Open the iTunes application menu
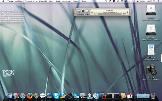The image size is (162, 101). coord(10,1)
